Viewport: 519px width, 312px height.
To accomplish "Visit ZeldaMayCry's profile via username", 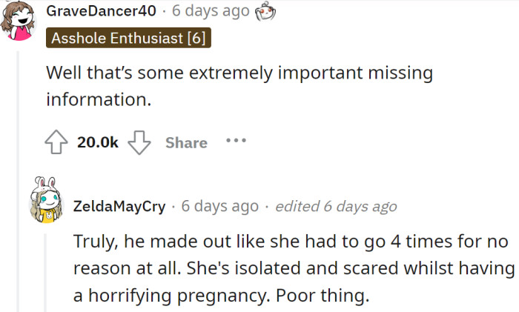I will pyautogui.click(x=119, y=206).
